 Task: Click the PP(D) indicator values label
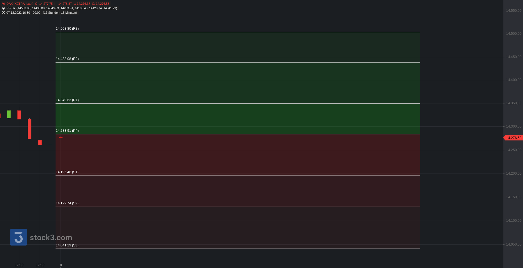tap(62, 8)
